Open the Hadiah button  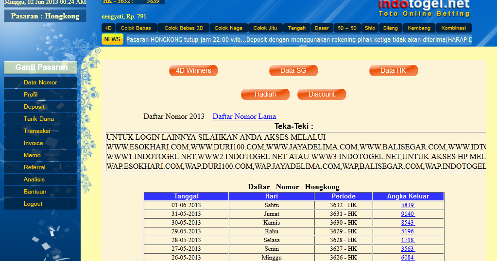[265, 94]
